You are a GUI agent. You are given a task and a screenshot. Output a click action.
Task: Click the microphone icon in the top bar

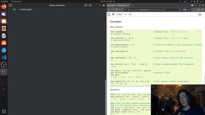(x=197, y=1)
